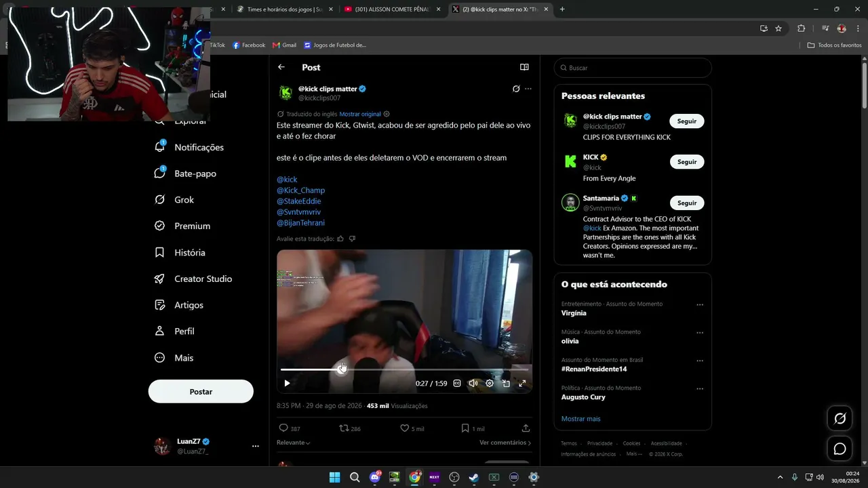Open more options for olivia trend
This screenshot has width=868, height=488.
[700, 333]
